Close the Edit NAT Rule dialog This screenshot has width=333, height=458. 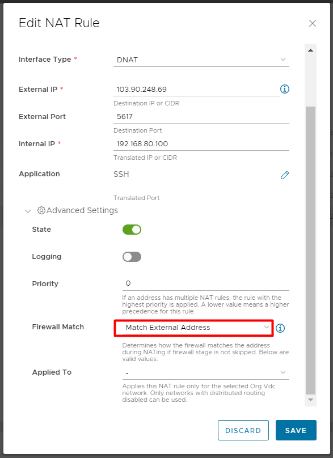(312, 23)
